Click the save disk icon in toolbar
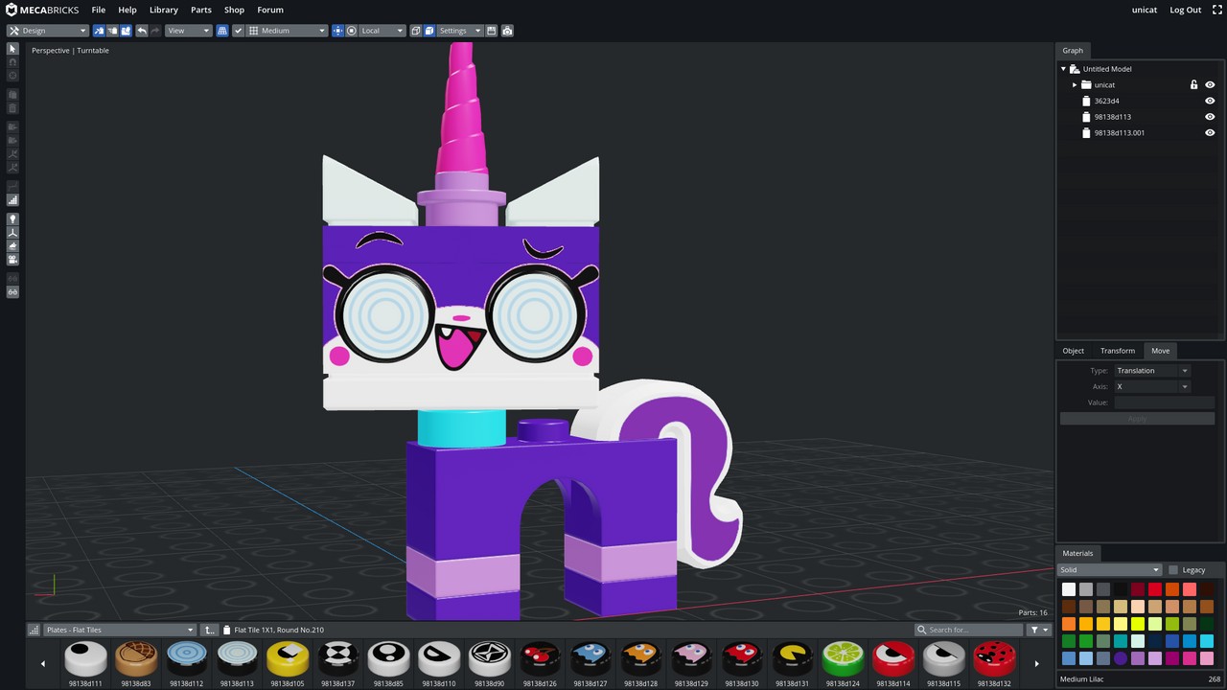This screenshot has width=1227, height=690. (x=492, y=31)
